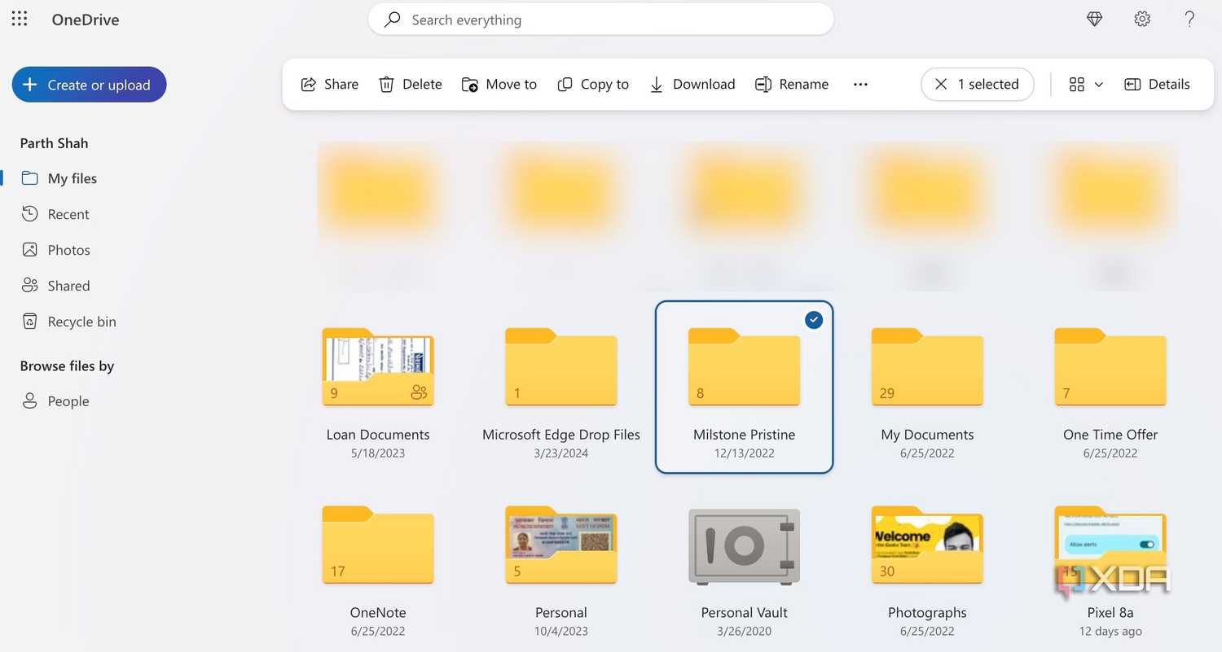The width and height of the screenshot is (1222, 652).
Task: Click the Loan Documents name label
Action: 378,435
